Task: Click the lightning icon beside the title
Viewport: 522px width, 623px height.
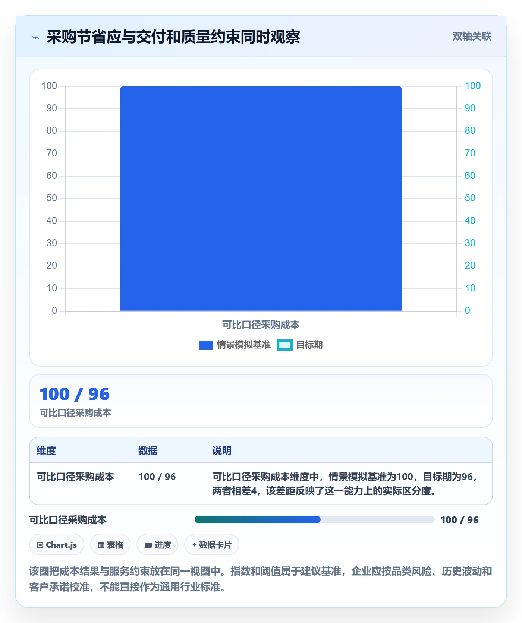Action: 35,37
